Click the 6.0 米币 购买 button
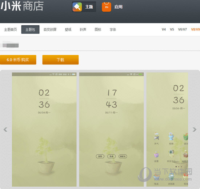This screenshot has width=200, height=189. coord(18,60)
